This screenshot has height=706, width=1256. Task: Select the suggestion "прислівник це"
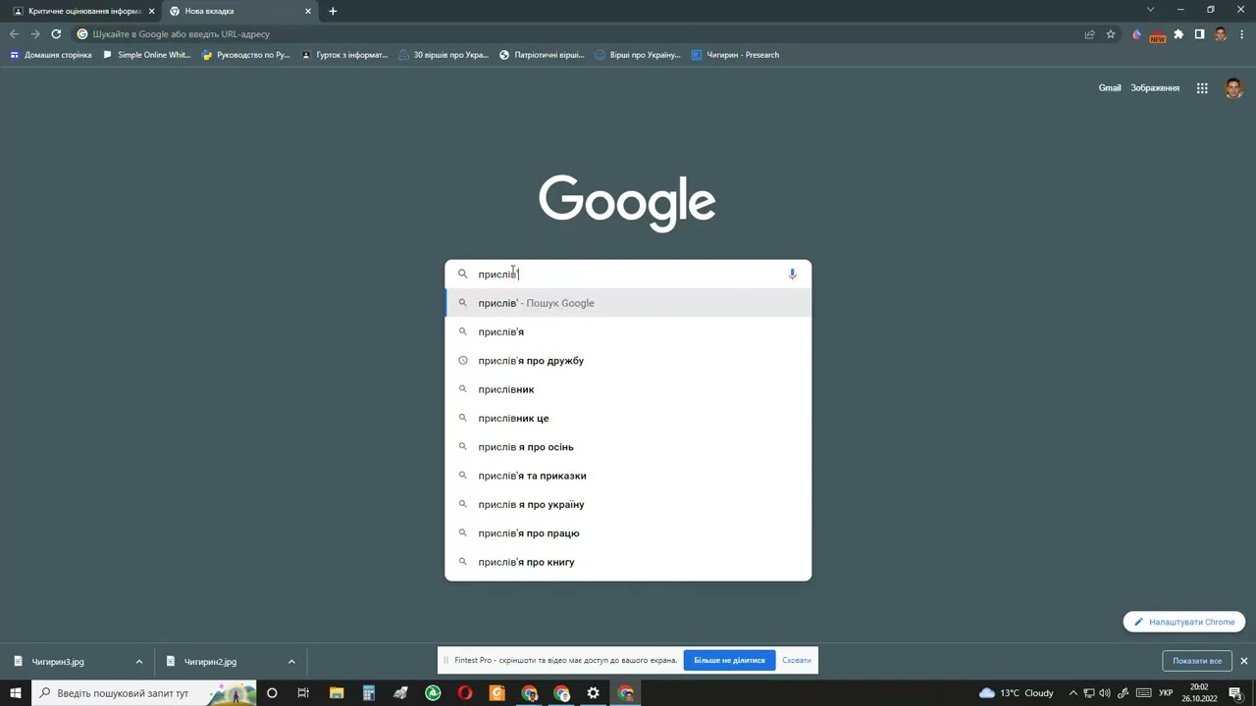click(628, 418)
